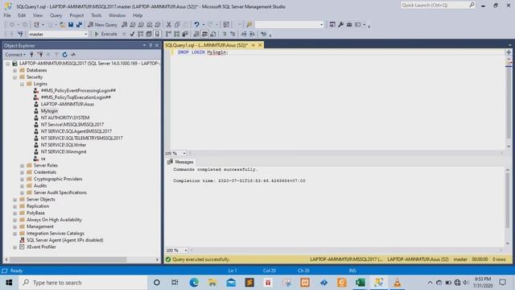Click the Connect Object Explorer plug icon
This screenshot has height=290, width=515.
pos(31,55)
